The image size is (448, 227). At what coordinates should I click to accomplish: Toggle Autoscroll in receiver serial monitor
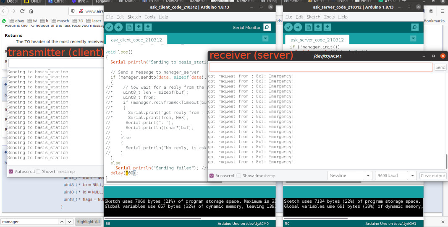click(x=212, y=175)
